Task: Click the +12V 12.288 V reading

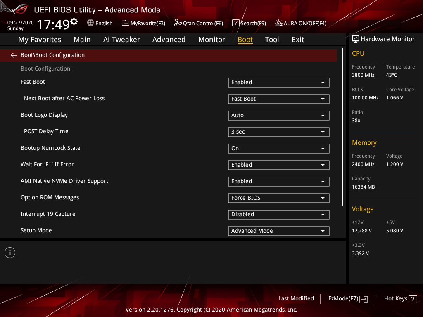Action: click(x=362, y=230)
